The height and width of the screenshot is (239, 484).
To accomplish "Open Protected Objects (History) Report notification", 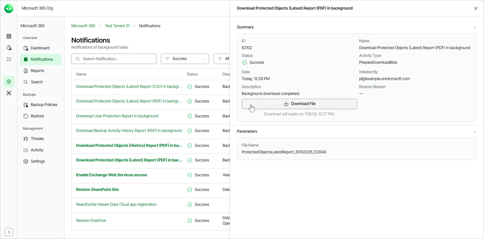I will tap(129, 146).
